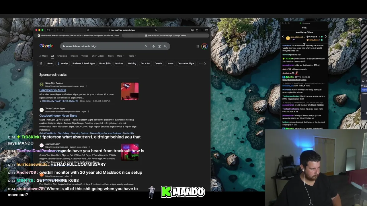Select the Decorative Signs chip

186,64
